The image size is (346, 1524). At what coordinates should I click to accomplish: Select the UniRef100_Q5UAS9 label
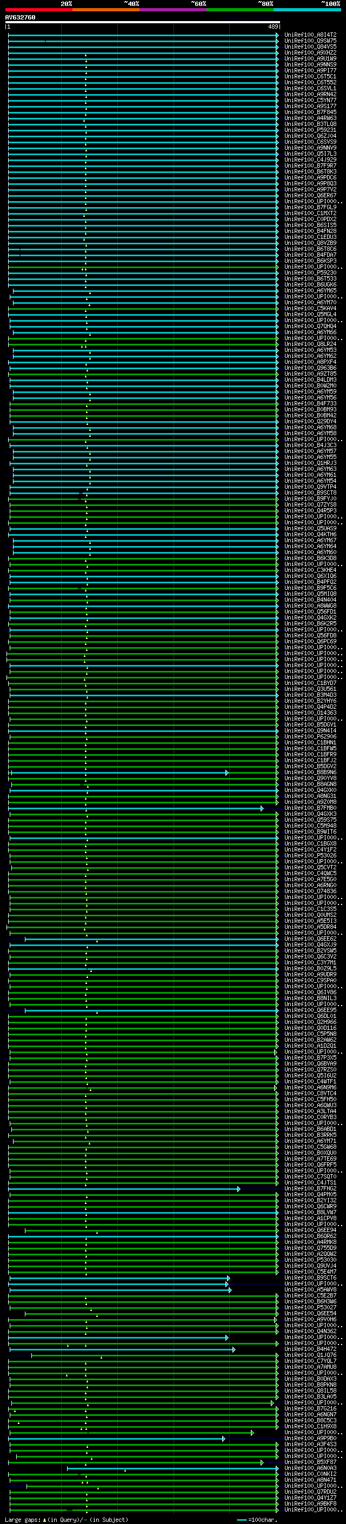pos(310,528)
